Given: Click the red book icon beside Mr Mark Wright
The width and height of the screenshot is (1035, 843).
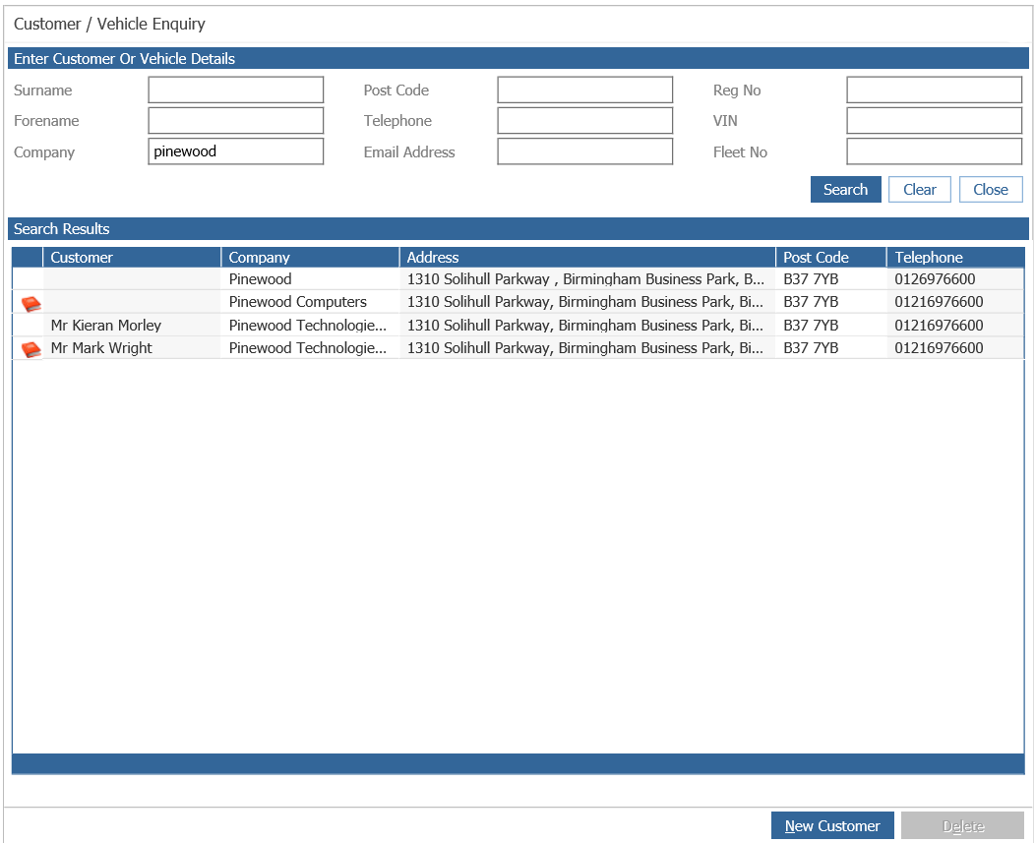Looking at the screenshot, I should (31, 349).
